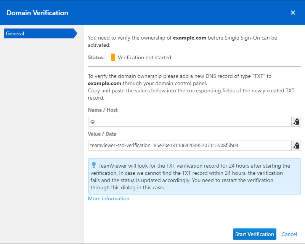Click into the teamviewer-sso-verification value field

tap(189, 146)
